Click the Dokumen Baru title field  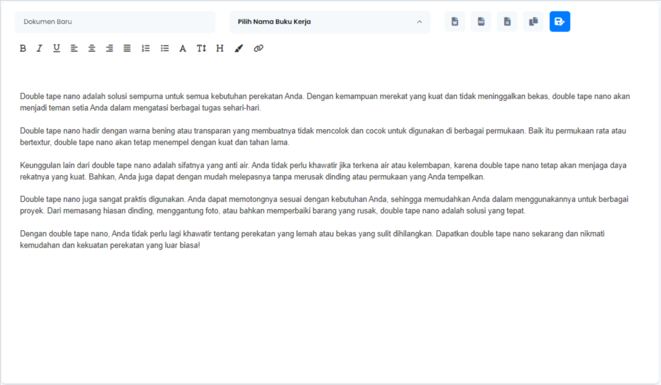(115, 22)
